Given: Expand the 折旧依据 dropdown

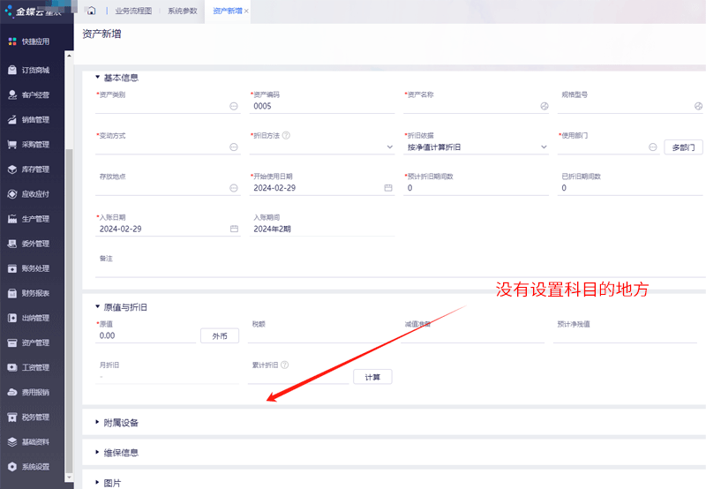Looking at the screenshot, I should coord(544,147).
